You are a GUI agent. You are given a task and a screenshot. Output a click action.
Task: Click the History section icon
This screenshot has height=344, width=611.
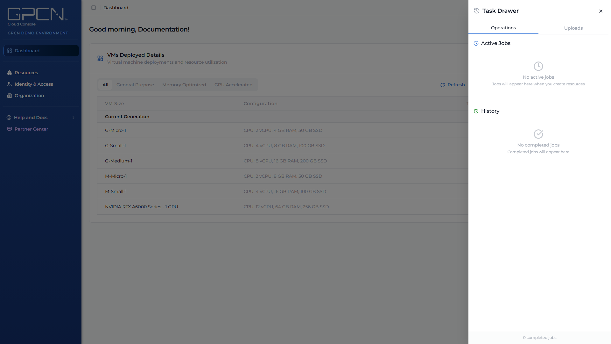[476, 111]
